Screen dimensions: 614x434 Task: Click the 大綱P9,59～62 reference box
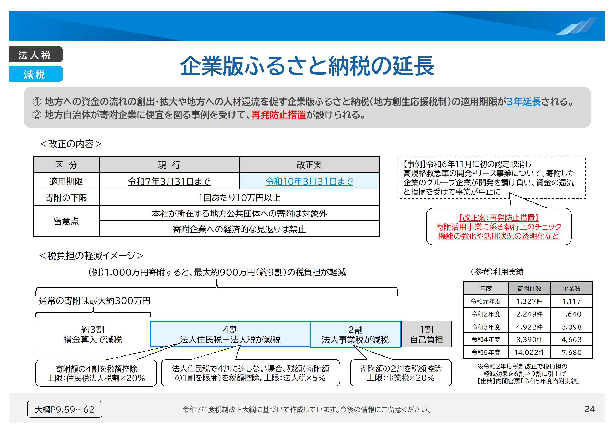click(64, 409)
